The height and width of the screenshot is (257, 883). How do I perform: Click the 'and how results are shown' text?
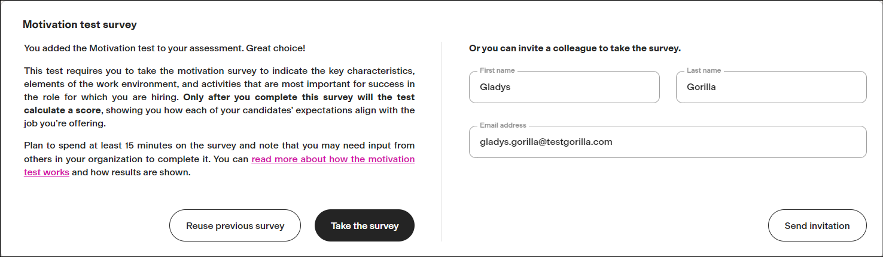click(x=131, y=173)
